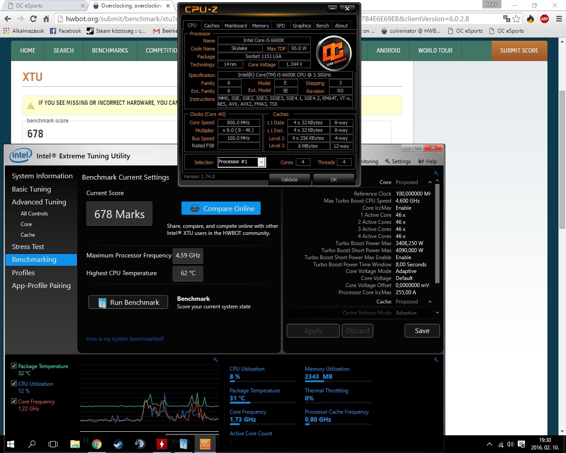Switch to CPU-Z Bench tab
Viewport: 566px width, 453px height.
[x=323, y=26]
